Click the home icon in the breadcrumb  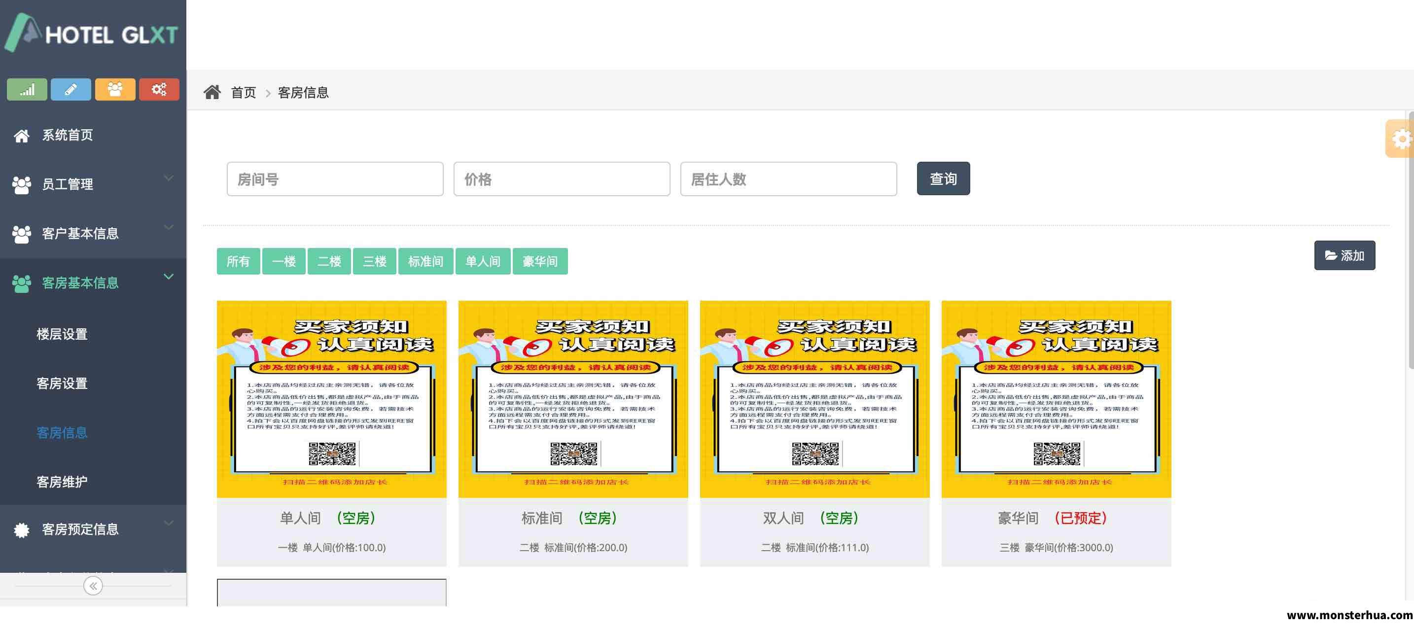pyautogui.click(x=212, y=92)
